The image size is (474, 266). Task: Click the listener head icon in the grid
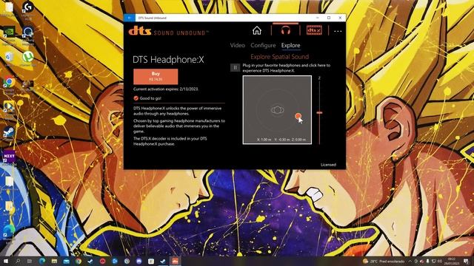pos(277,110)
